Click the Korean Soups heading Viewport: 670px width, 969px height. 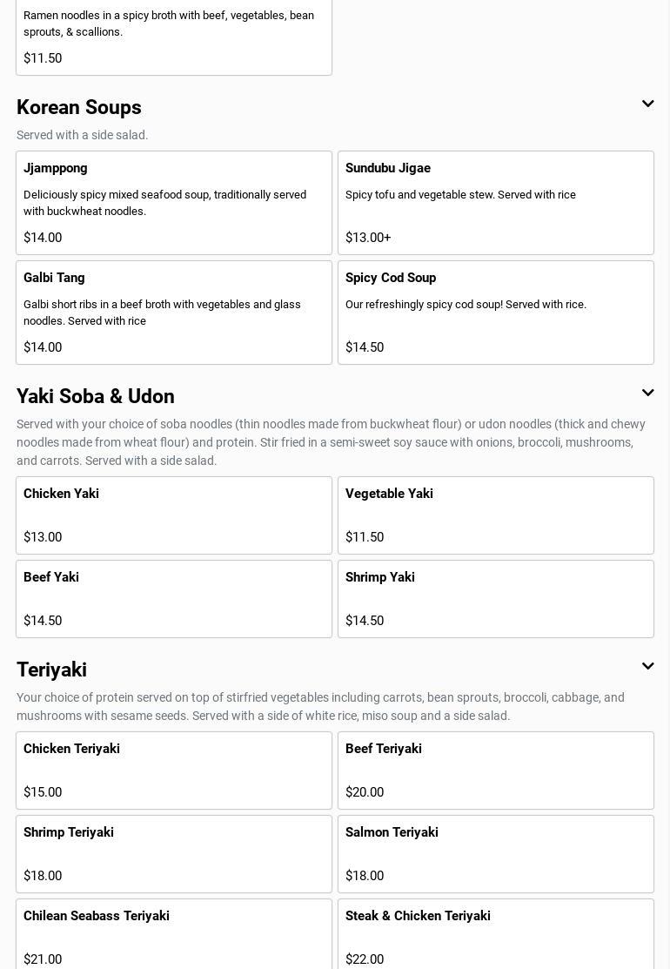[x=79, y=108]
